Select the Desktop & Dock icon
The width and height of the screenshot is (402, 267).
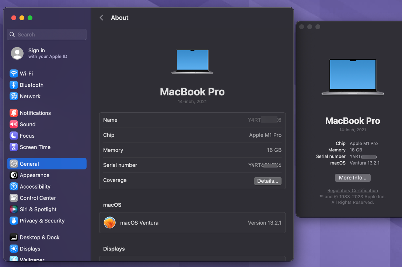click(x=14, y=237)
